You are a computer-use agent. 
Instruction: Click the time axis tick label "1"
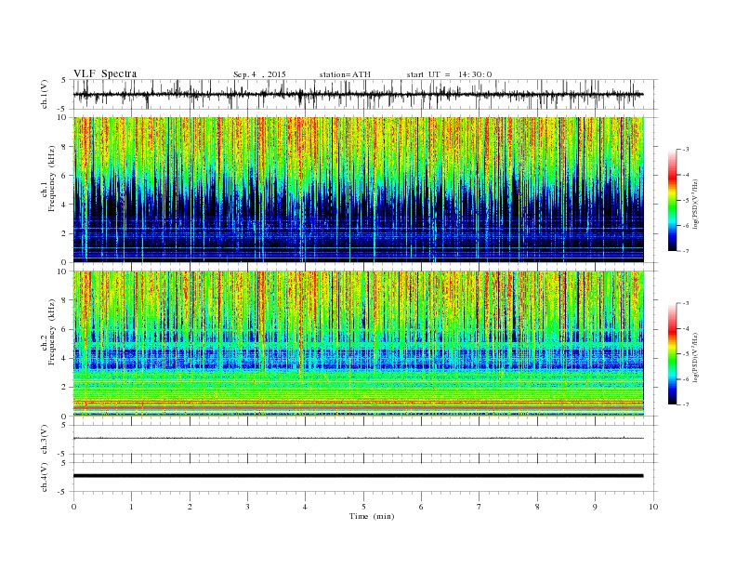tap(131, 507)
